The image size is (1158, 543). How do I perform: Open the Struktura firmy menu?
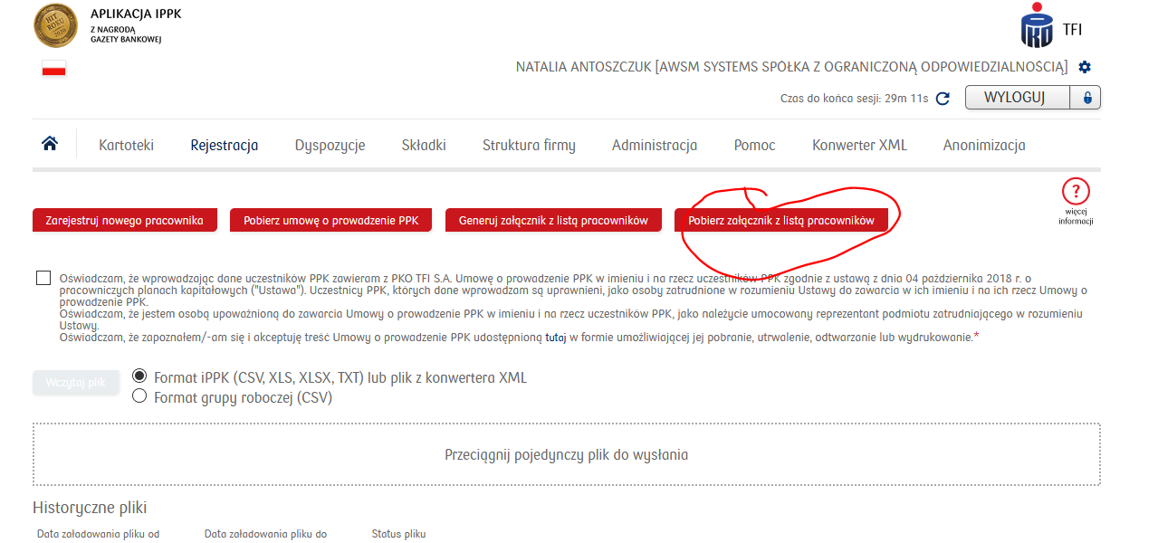click(529, 145)
